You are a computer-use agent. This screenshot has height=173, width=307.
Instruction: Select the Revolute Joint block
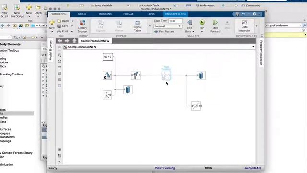[x=135, y=75]
